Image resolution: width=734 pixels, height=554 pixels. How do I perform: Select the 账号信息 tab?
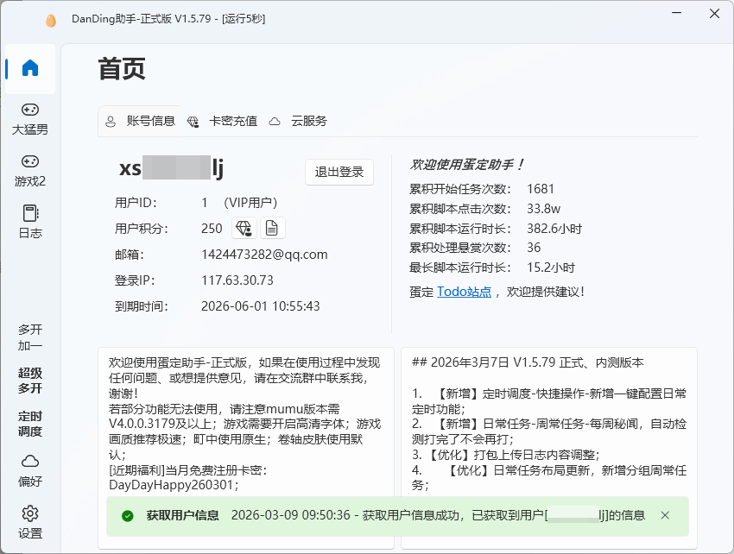141,122
